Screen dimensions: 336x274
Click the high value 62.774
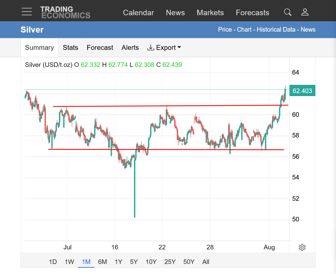pos(118,64)
